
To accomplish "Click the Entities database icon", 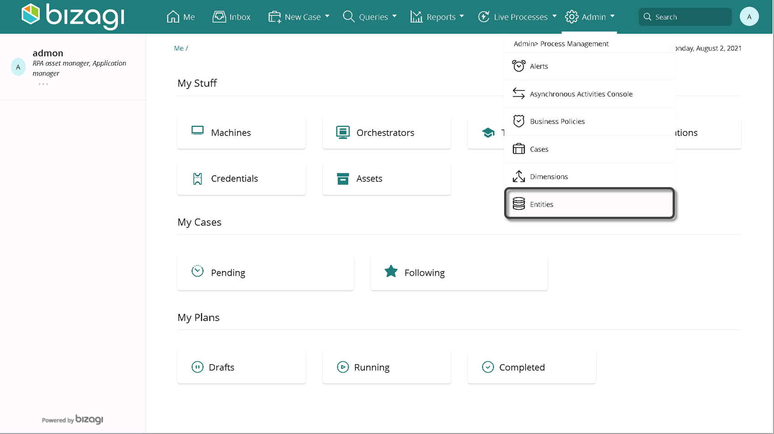I will click(x=519, y=204).
